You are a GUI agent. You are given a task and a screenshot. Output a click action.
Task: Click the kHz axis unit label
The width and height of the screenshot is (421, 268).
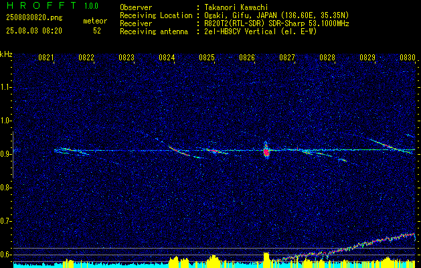[x=6, y=54]
